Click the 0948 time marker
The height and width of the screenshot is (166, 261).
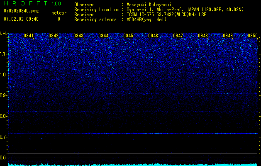point(203,36)
